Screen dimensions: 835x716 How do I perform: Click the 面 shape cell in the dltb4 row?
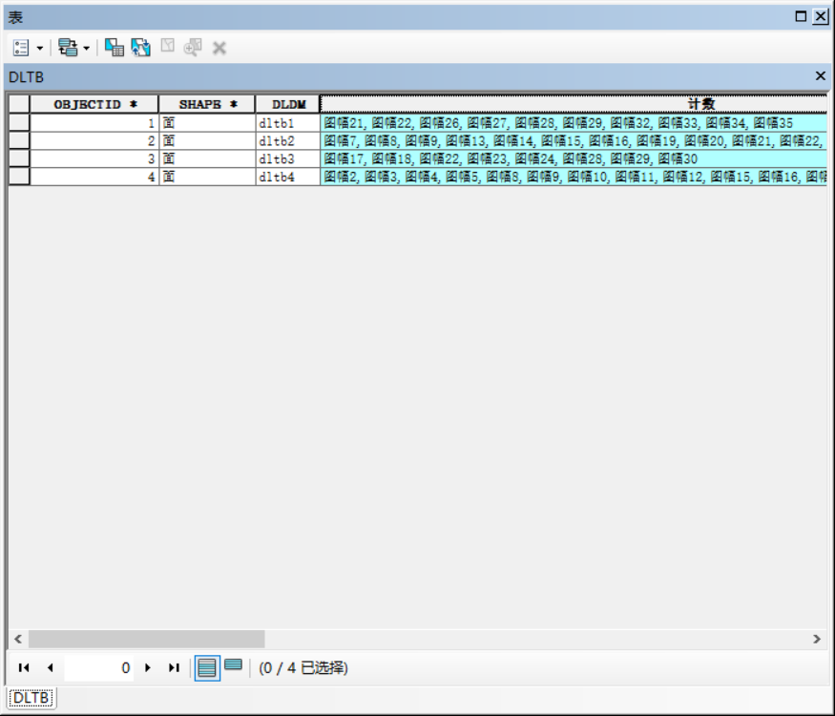pyautogui.click(x=207, y=177)
